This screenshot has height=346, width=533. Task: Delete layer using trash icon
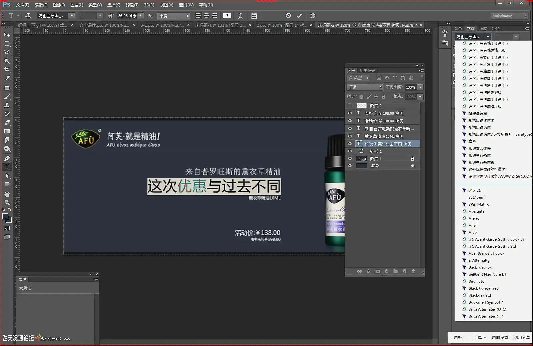(414, 271)
